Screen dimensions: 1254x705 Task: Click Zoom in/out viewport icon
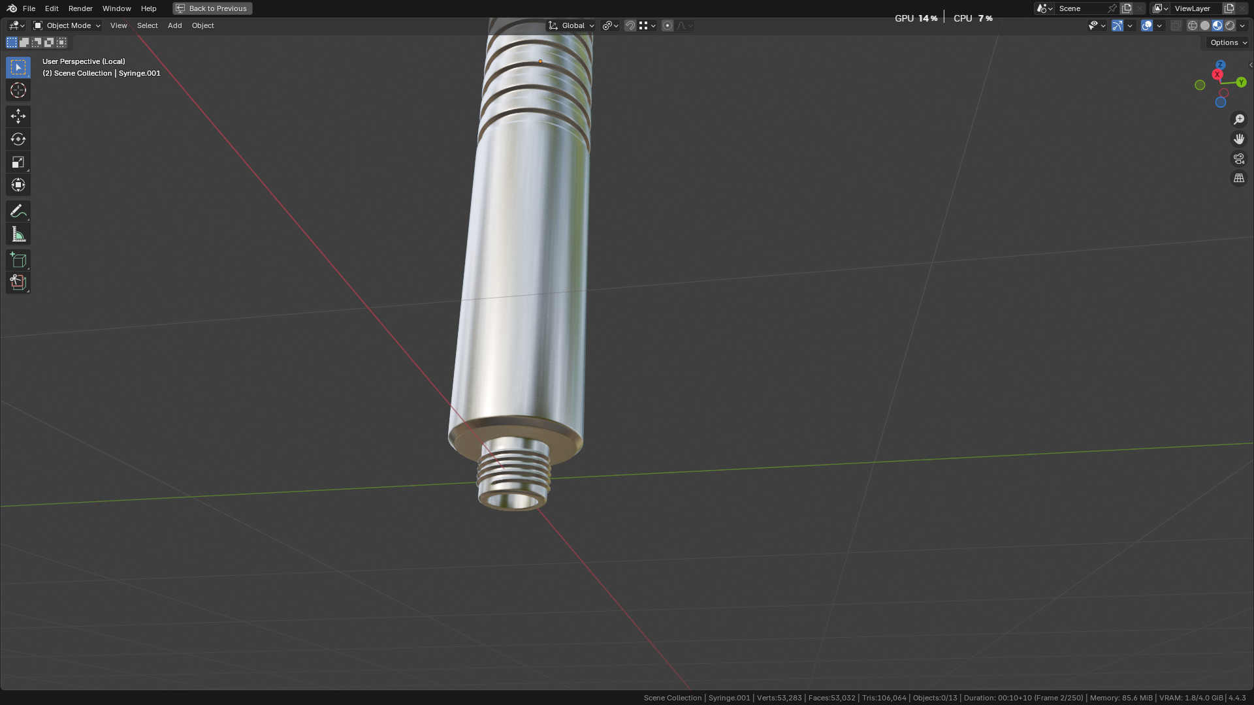click(1239, 119)
